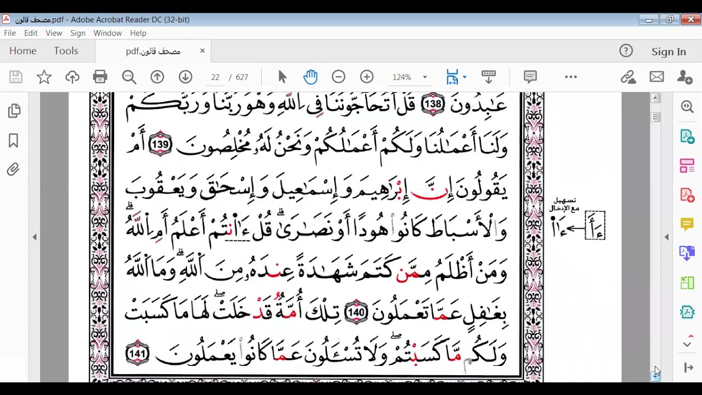Open the find text magnifier

(x=129, y=77)
